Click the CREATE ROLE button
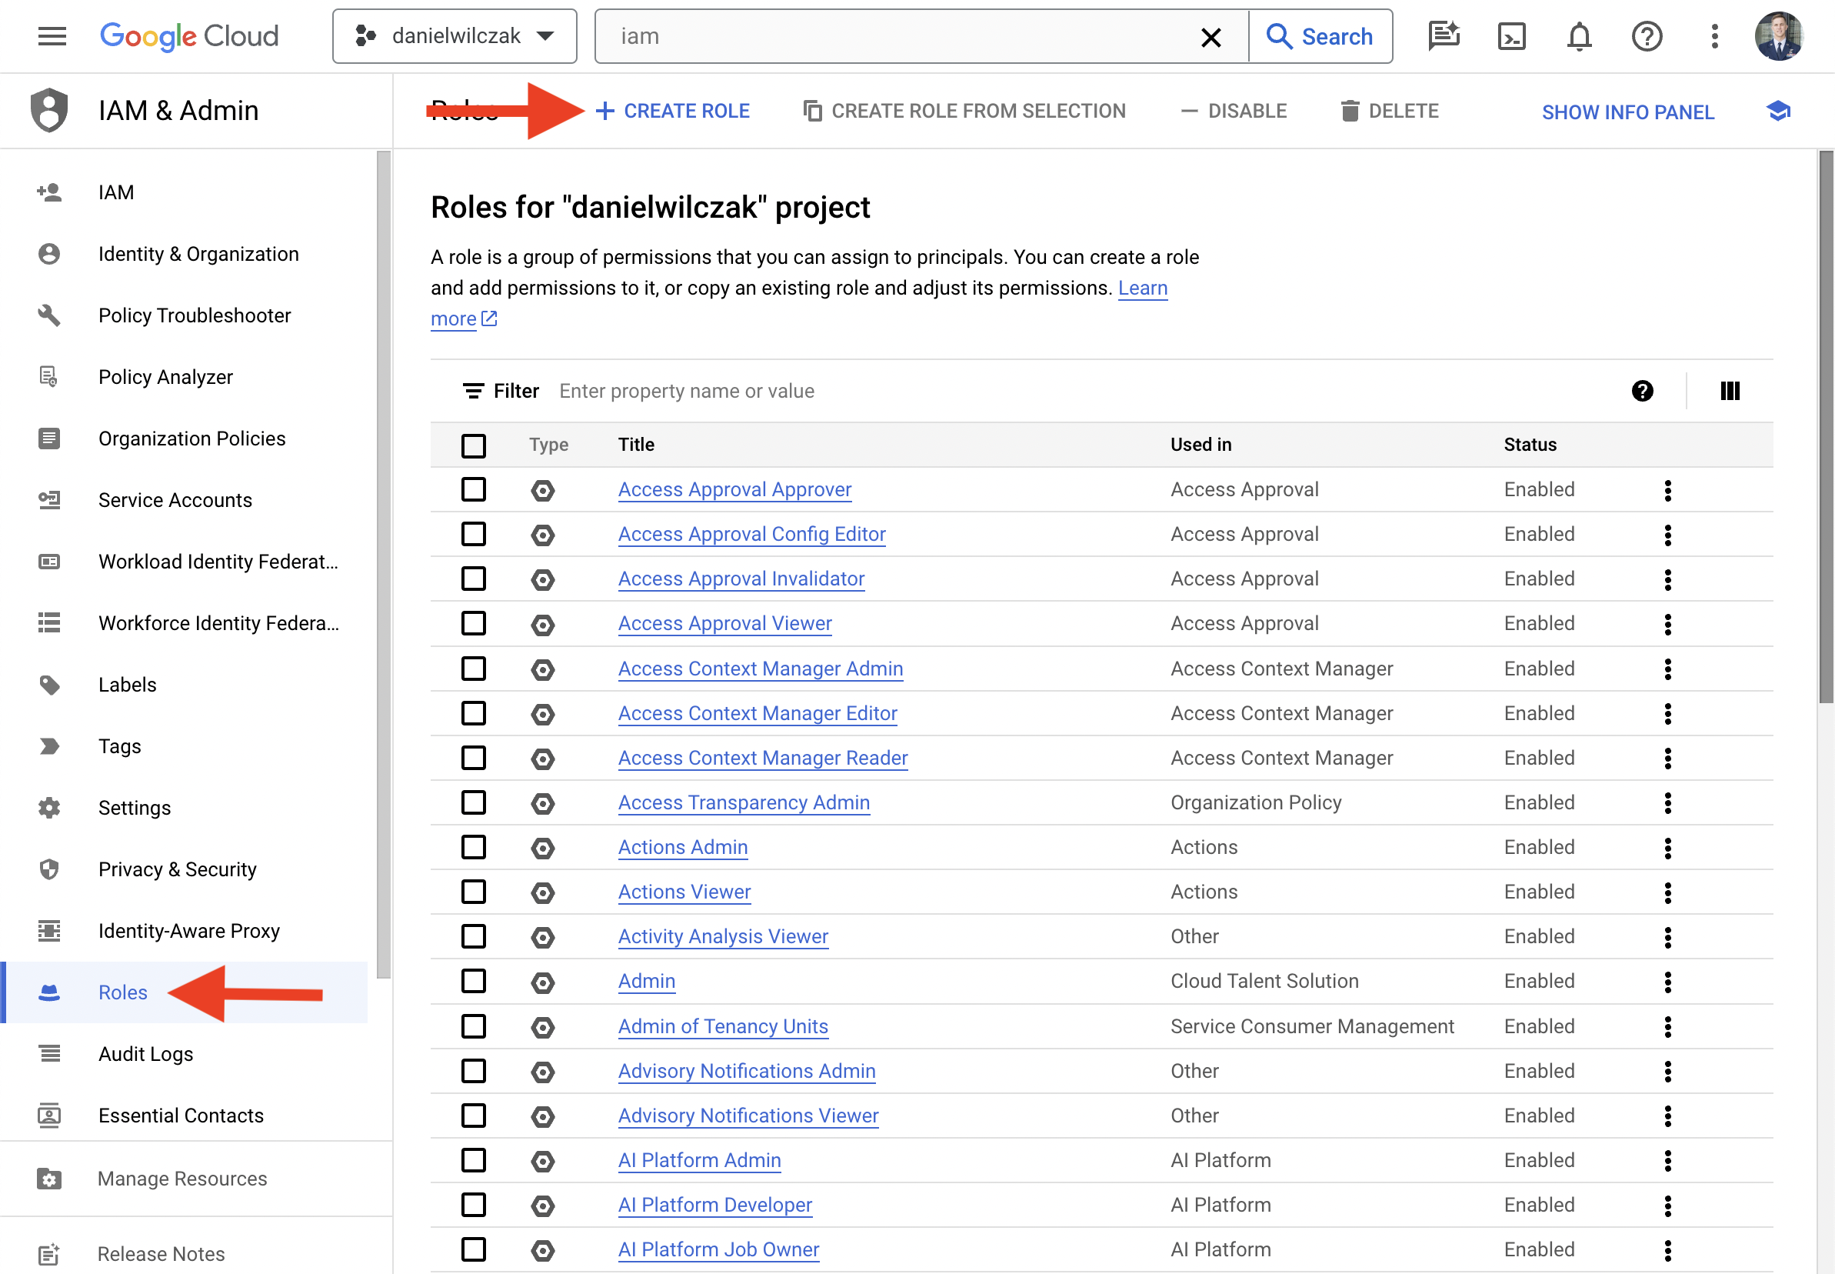 [673, 111]
